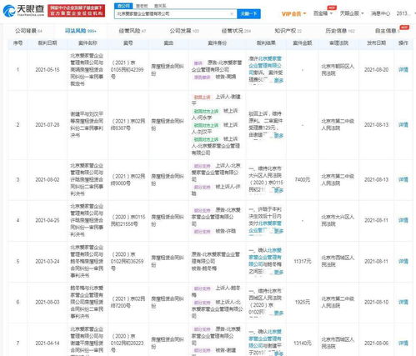Screen dimensions: 416x356
Task: Select the 查公司 search tab
Action: point(123,6)
